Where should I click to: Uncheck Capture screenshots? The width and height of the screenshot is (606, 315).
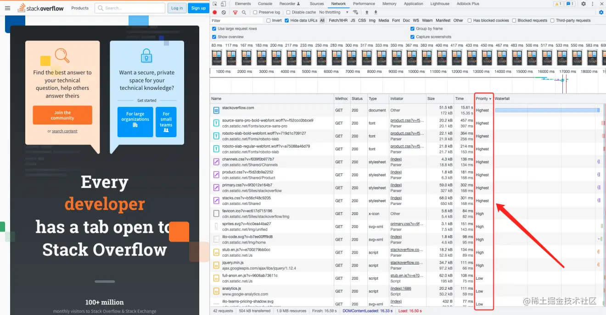tap(412, 37)
